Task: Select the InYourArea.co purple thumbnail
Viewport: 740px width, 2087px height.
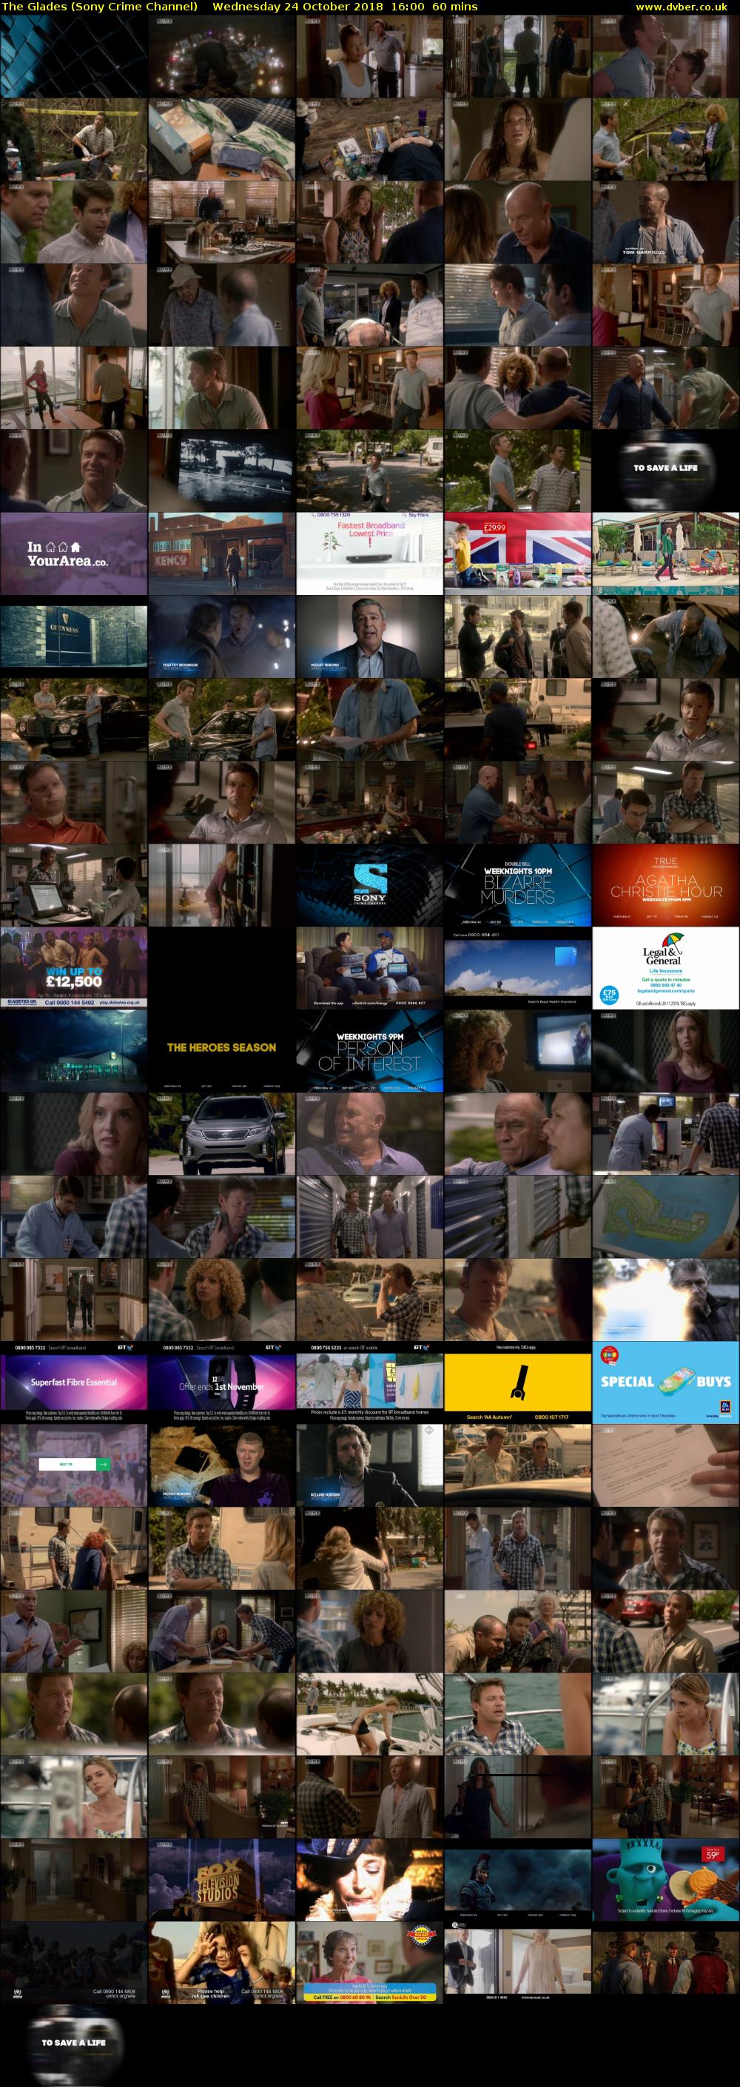Action: click(74, 554)
